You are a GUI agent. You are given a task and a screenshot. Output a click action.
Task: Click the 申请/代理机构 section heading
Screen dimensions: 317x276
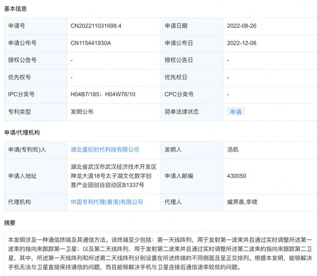(x=22, y=133)
